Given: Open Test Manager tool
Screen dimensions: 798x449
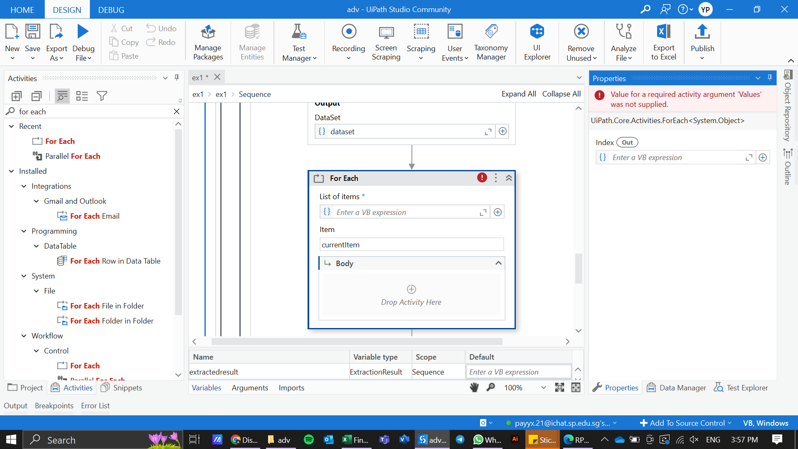Looking at the screenshot, I should [299, 42].
